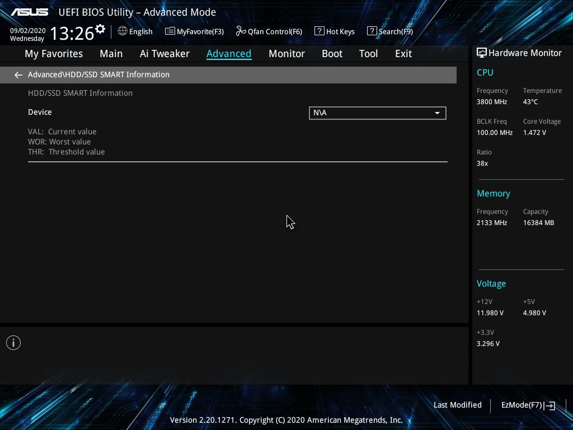Click Last Modified

click(458, 405)
